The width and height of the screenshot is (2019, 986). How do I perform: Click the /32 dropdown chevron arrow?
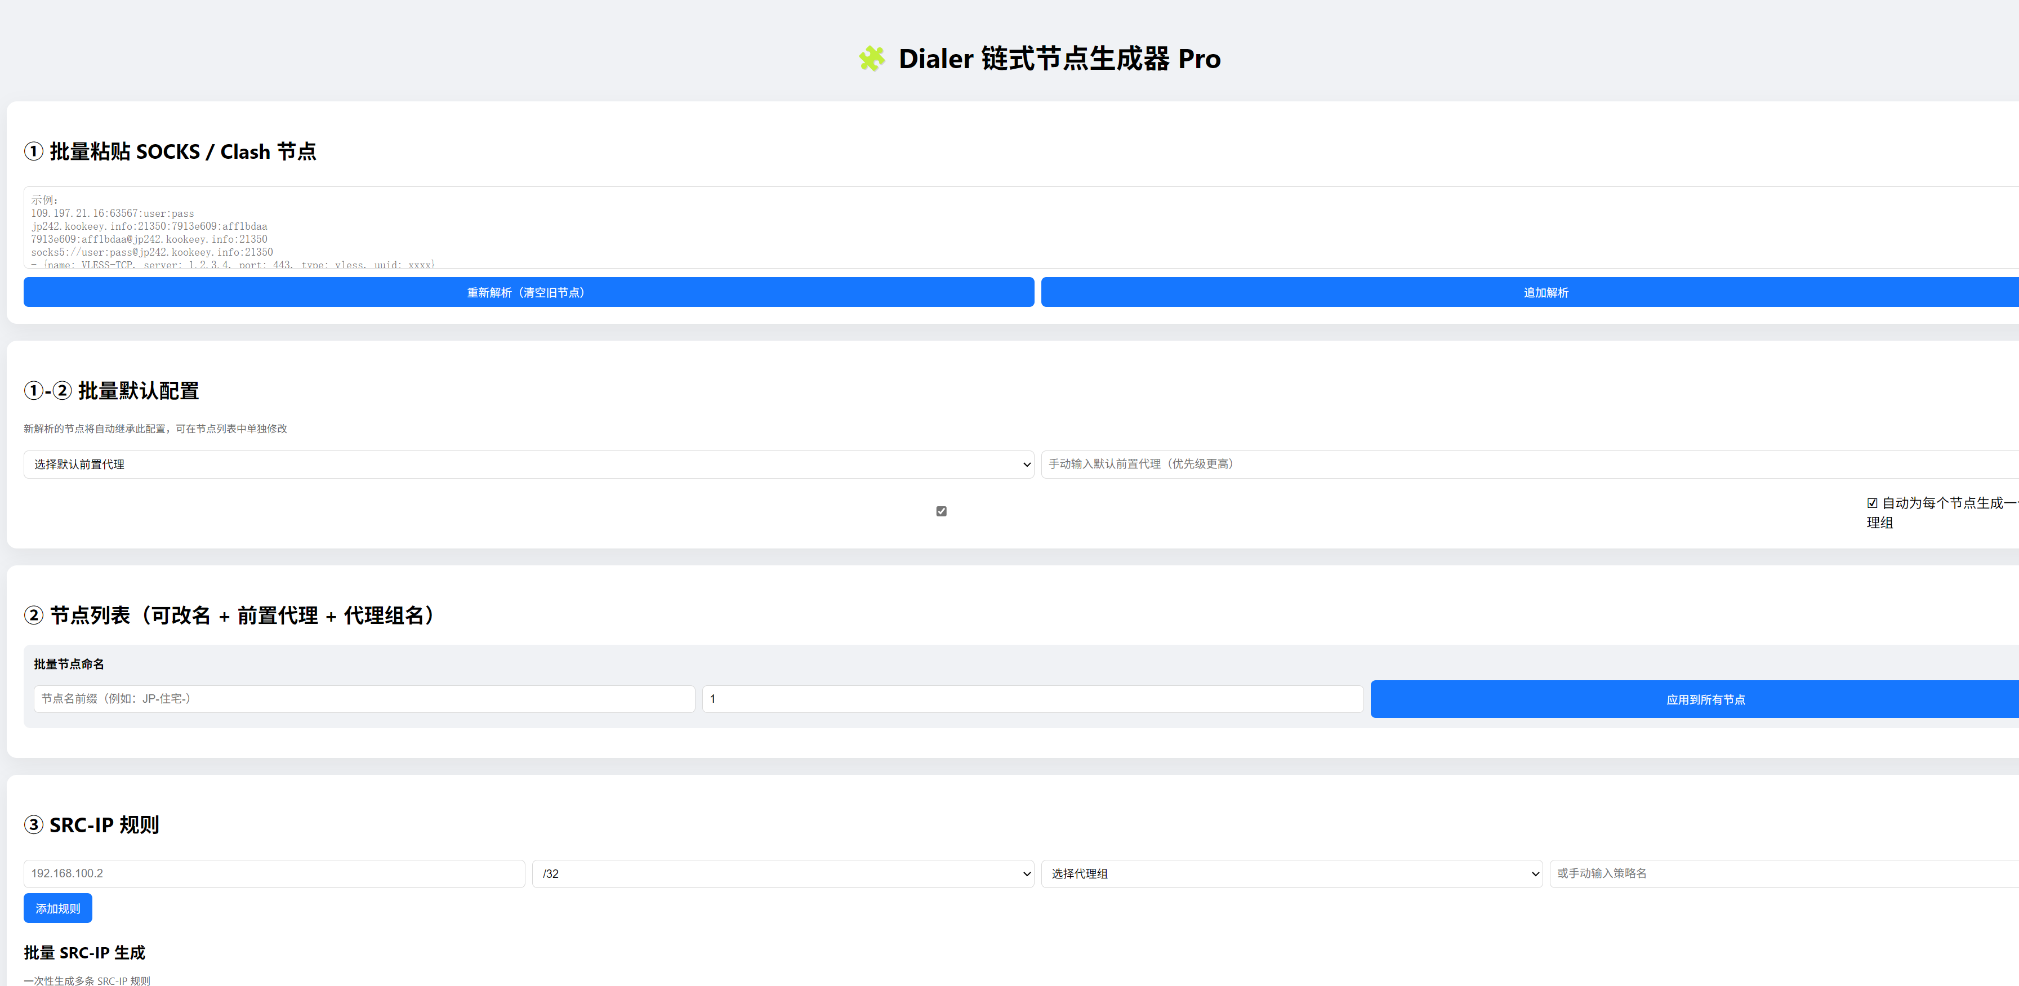[x=1028, y=873]
